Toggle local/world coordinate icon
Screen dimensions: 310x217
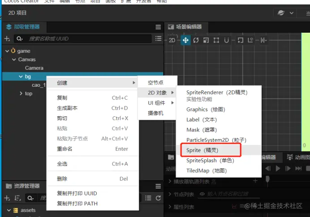[x=250, y=40]
